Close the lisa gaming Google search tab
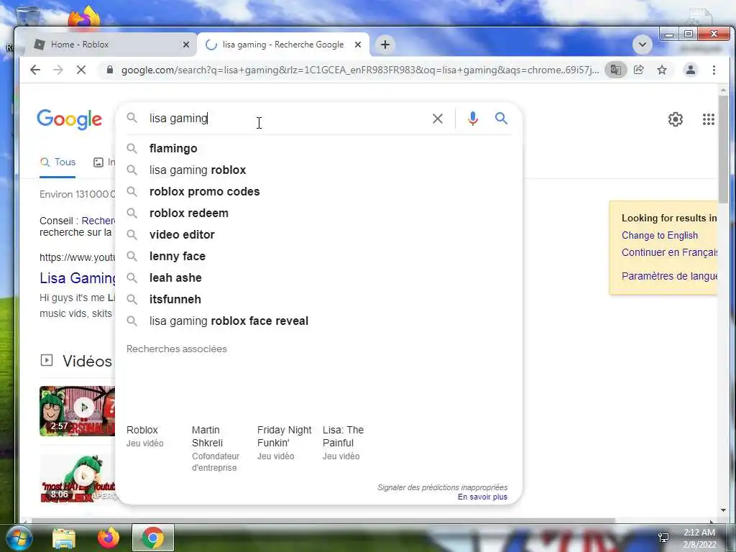This screenshot has width=736, height=552. coord(358,45)
